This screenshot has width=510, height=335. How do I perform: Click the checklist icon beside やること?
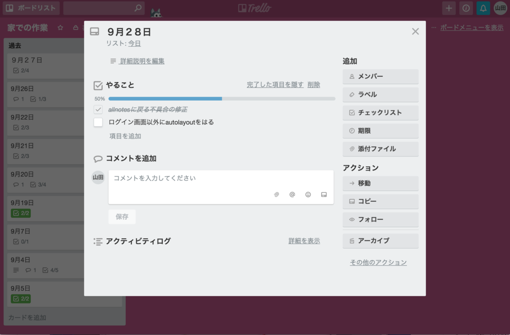coord(98,86)
